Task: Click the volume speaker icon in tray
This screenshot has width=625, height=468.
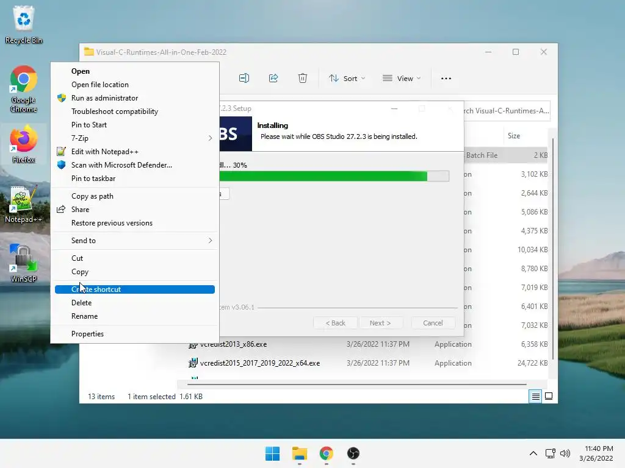Action: (x=565, y=453)
